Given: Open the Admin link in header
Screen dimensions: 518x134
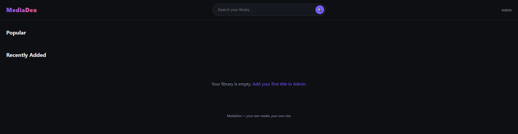Looking at the screenshot, I should [x=507, y=10].
